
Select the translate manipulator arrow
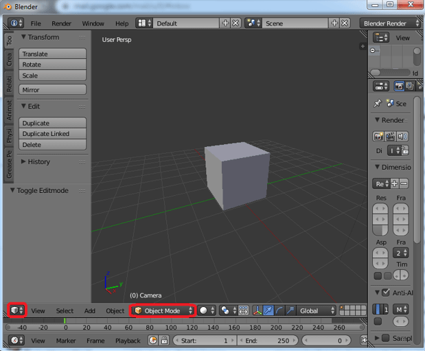[268, 310]
